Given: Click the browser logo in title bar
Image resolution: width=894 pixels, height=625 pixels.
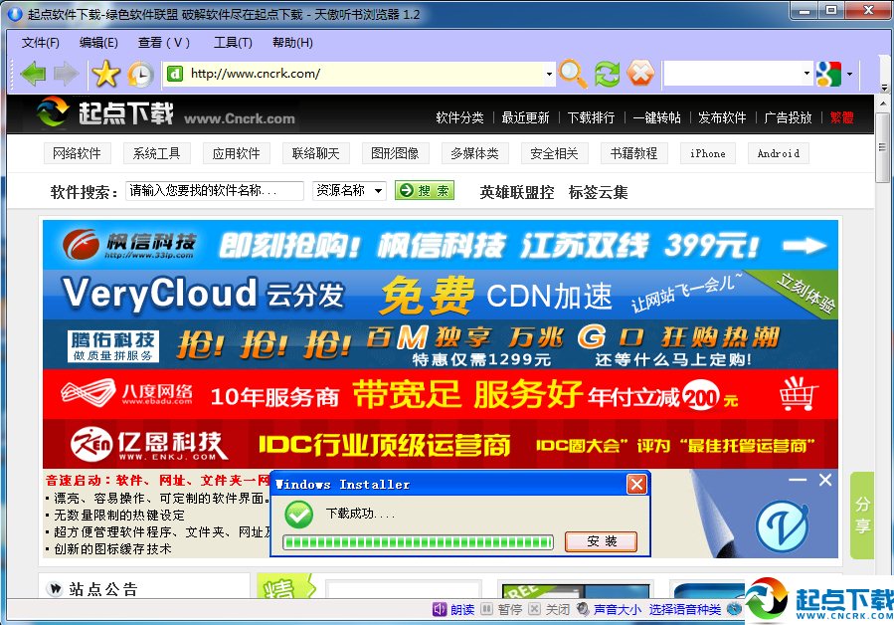Looking at the screenshot, I should (x=15, y=14).
